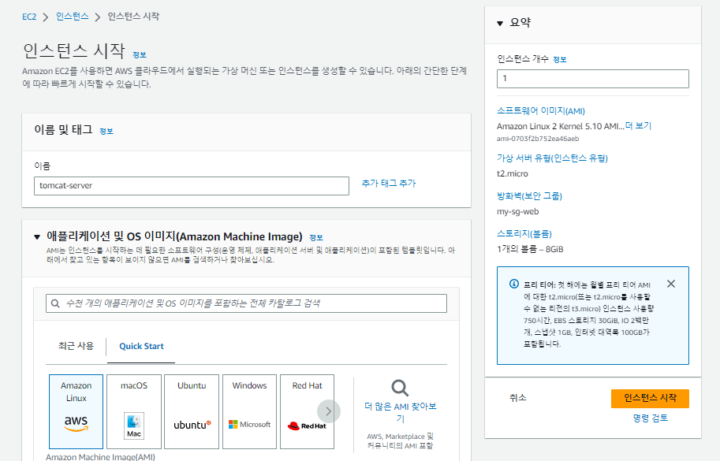This screenshot has height=461, width=720.
Task: Select the Windows Microsoft AMI tile
Action: coord(249,411)
